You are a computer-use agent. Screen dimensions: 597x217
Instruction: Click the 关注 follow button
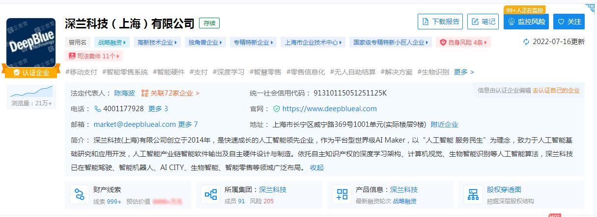point(569,22)
